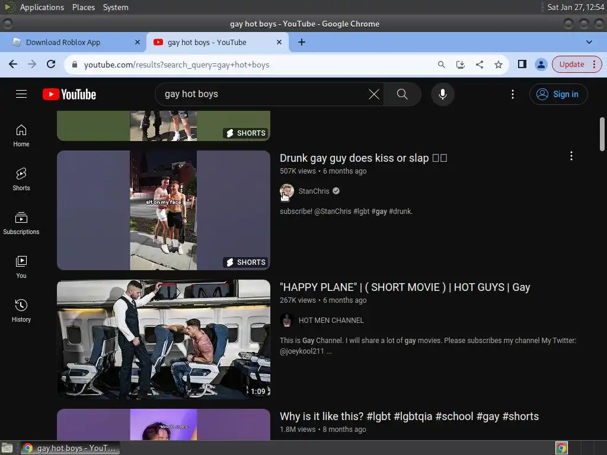This screenshot has height=455, width=607.
Task: Open the Drunk gay guy does kiss or slap title
Action: coord(363,158)
